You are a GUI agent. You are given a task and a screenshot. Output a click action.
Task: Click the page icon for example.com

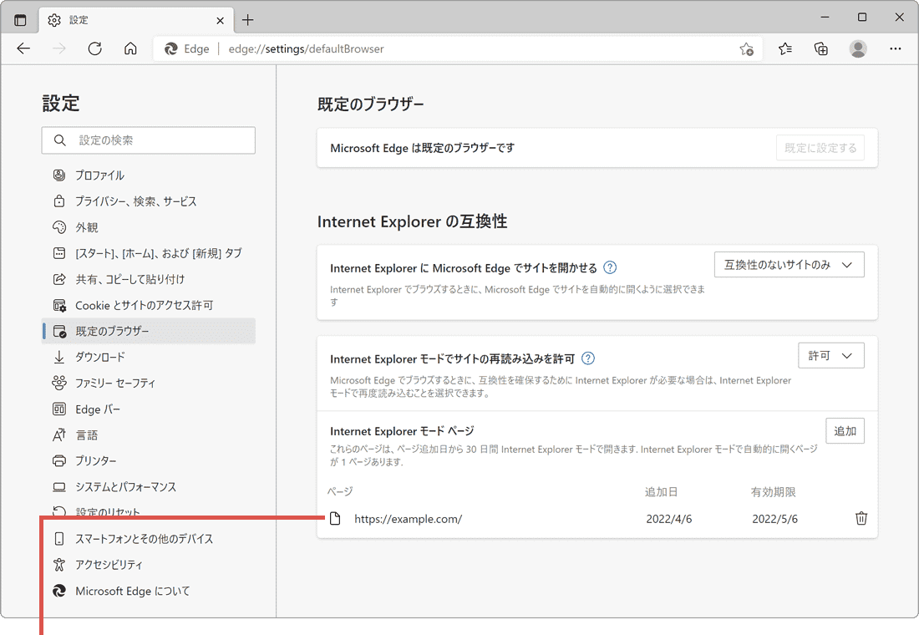pos(335,518)
